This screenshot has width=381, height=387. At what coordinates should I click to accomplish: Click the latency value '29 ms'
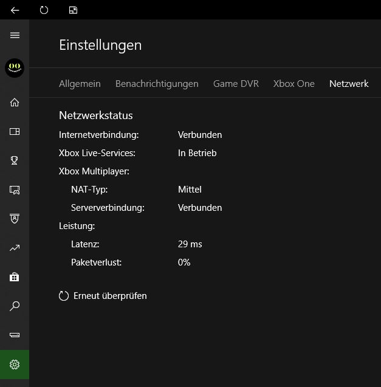(x=190, y=244)
